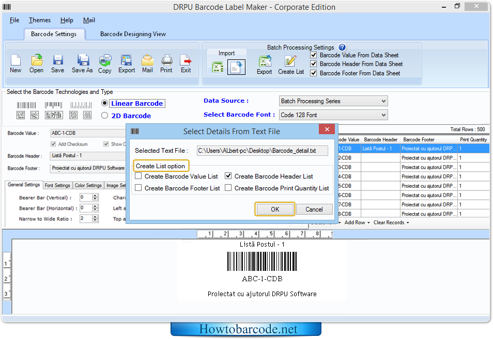The image size is (493, 339).
Task: Select first 2D barcode sample icon
Action: (x=21, y=115)
